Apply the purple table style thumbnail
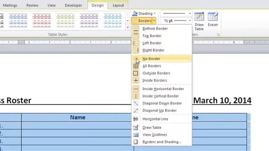Image resolution: width=269 pixels, height=151 pixels. point(89,21)
